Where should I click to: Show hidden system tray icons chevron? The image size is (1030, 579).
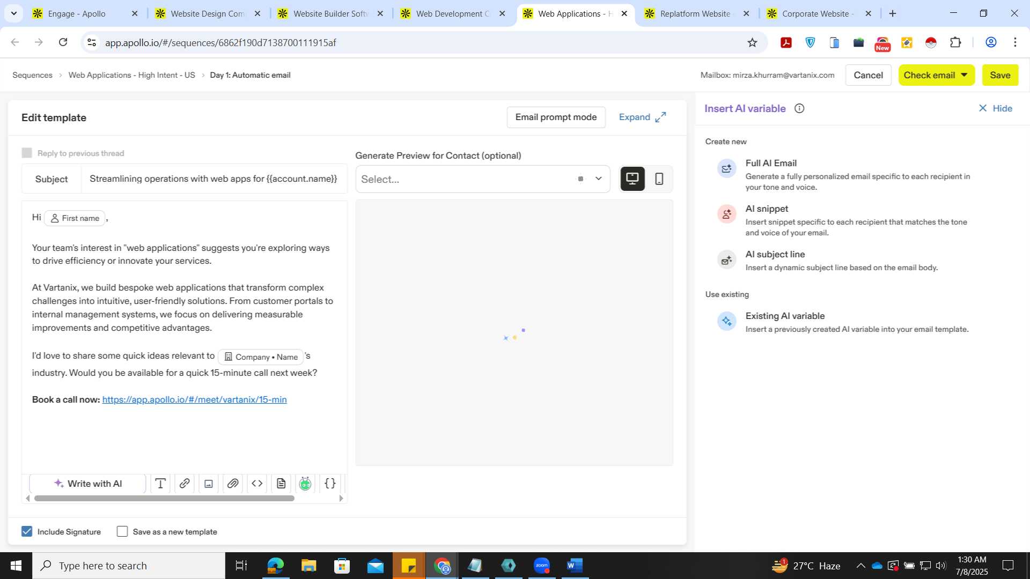click(x=860, y=566)
